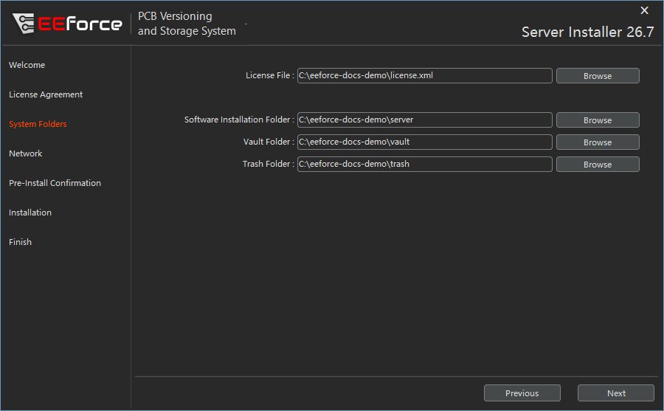Edit the Trash Folder path field
The image size is (664, 411).
[x=425, y=164]
